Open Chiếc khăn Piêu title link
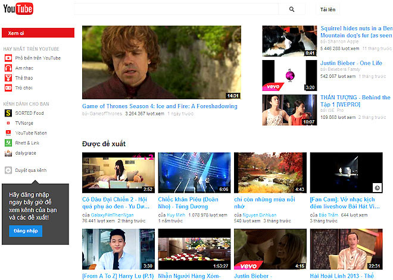This screenshot has height=280, width=393. coord(188,203)
